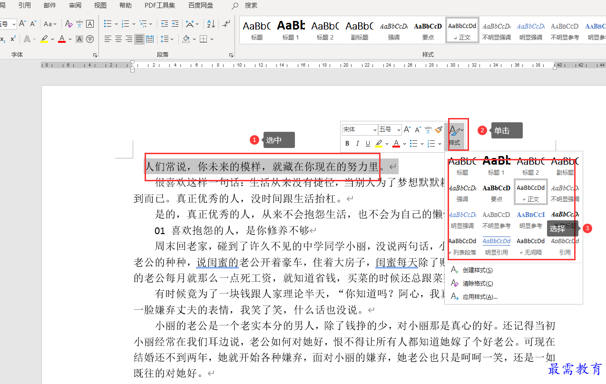Open the Phonetic Guide (wén) in ribbon
606x384 pixels.
click(79, 24)
